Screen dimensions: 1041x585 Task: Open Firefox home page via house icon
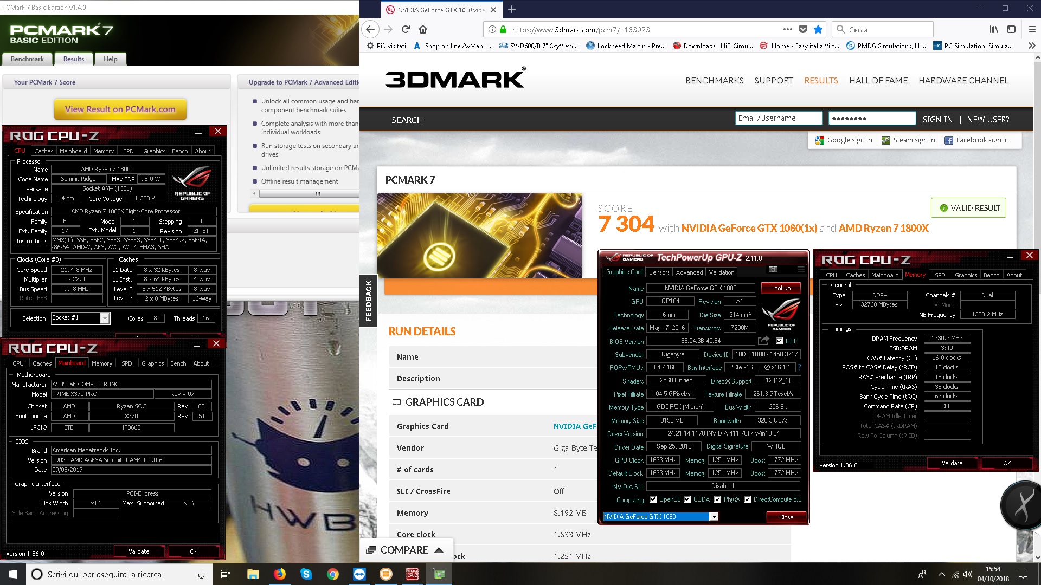pyautogui.click(x=423, y=29)
